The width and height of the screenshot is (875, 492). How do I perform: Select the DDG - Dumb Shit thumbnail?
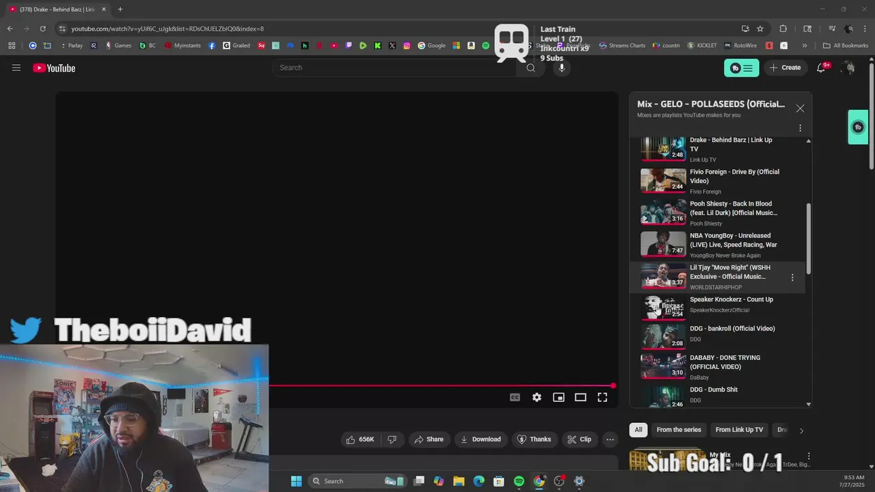point(663,398)
